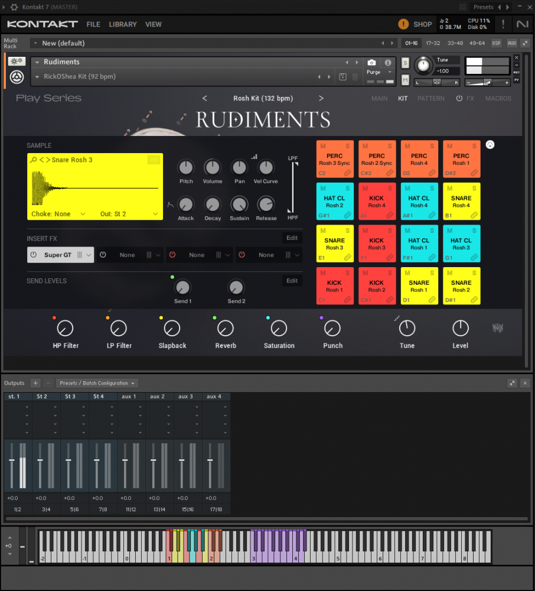The image size is (535, 591).
Task: Select rack page 17-32
Action: 433,43
